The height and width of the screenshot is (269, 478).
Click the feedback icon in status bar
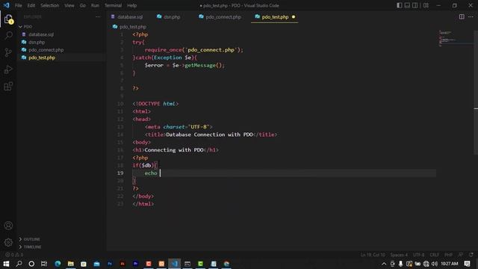461,255
